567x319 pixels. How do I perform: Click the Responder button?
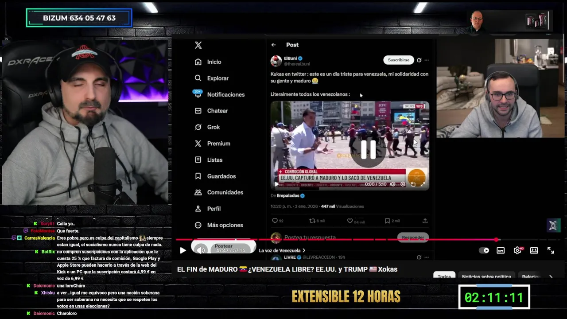coord(413,237)
